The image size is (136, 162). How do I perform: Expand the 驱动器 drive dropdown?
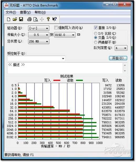pos(39,28)
